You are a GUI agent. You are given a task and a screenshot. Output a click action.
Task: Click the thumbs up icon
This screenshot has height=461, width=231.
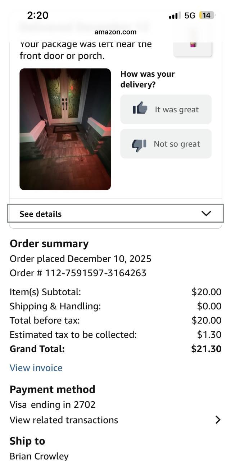pyautogui.click(x=140, y=108)
